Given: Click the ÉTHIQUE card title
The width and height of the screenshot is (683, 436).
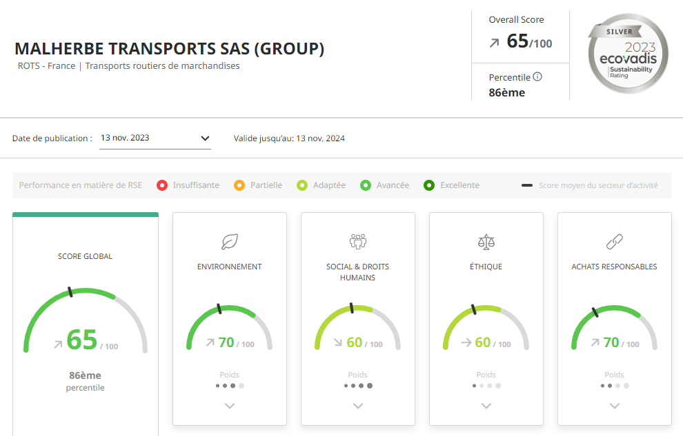Looking at the screenshot, I should [x=486, y=267].
